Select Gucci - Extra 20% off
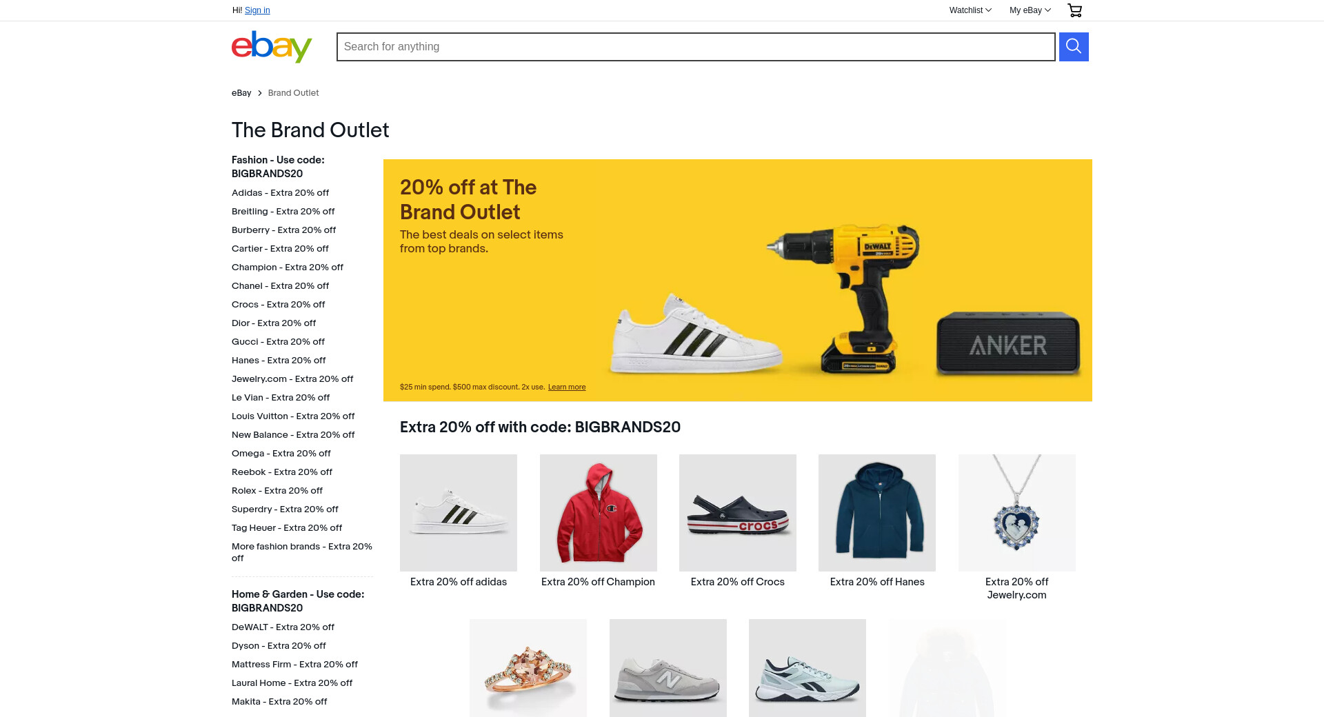The height and width of the screenshot is (717, 1324). pyautogui.click(x=278, y=342)
